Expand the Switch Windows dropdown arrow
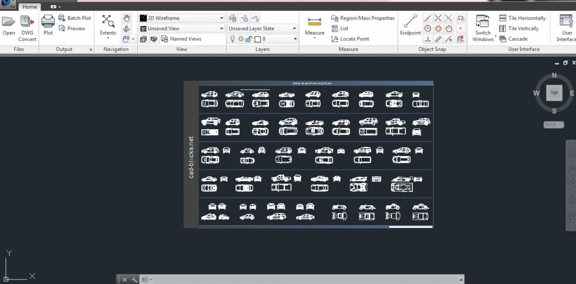Screen dimensions: 576x284 (x=496, y=36)
